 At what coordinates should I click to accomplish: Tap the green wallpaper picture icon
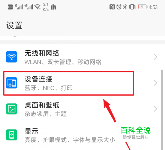pos(12,109)
